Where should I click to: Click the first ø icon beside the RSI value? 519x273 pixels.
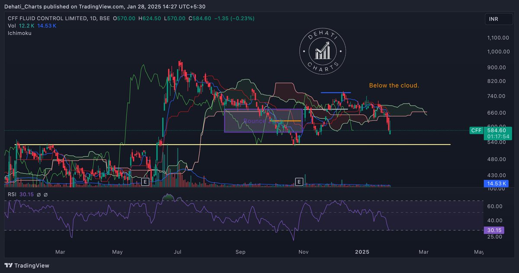click(38, 194)
